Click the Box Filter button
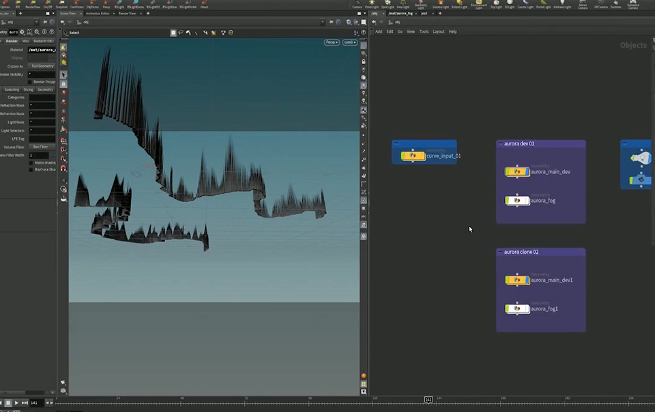 (41, 147)
